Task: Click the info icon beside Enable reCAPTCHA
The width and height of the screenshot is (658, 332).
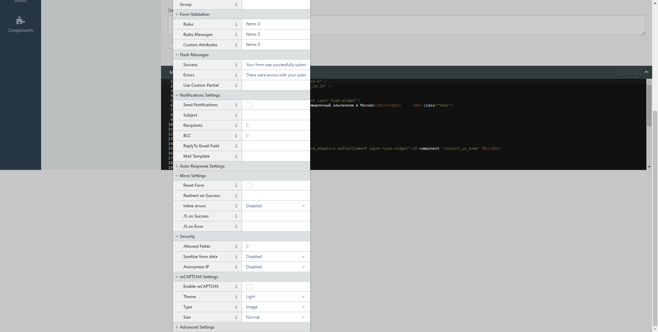Action: 236,286
